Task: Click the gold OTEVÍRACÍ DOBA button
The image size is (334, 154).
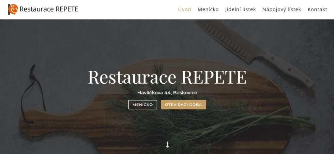Action: 183,105
